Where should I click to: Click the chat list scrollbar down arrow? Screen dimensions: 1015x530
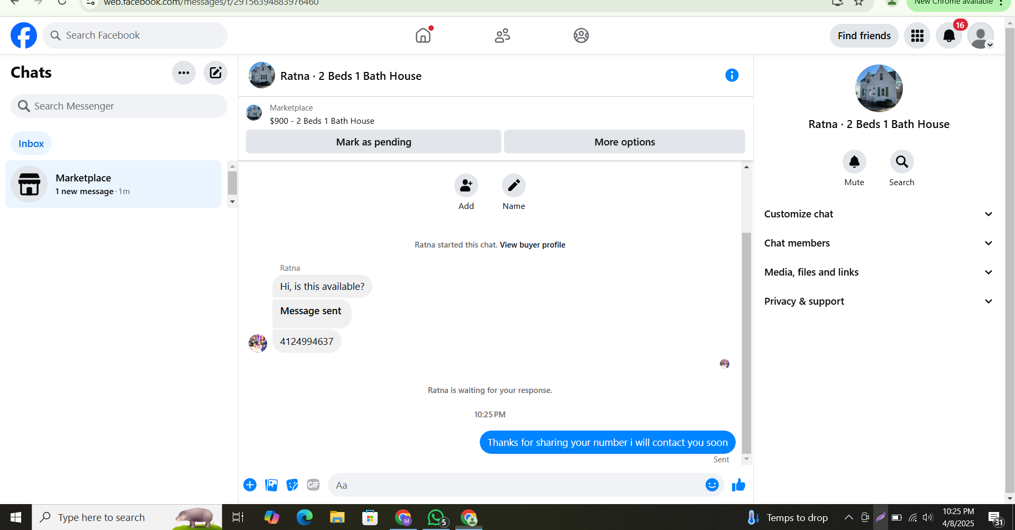point(232,202)
